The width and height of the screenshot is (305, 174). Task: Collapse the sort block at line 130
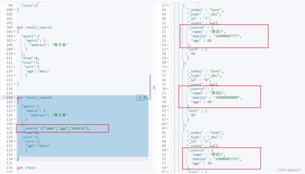[x=15, y=142]
